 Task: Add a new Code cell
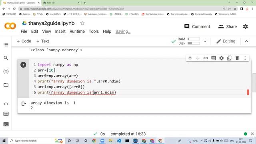(x=24, y=41)
